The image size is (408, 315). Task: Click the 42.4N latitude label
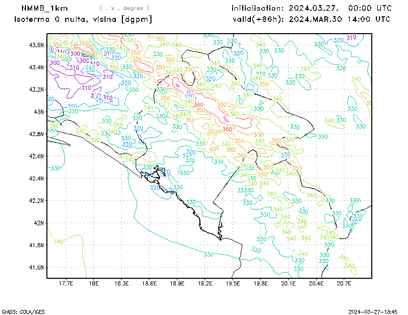[36, 178]
